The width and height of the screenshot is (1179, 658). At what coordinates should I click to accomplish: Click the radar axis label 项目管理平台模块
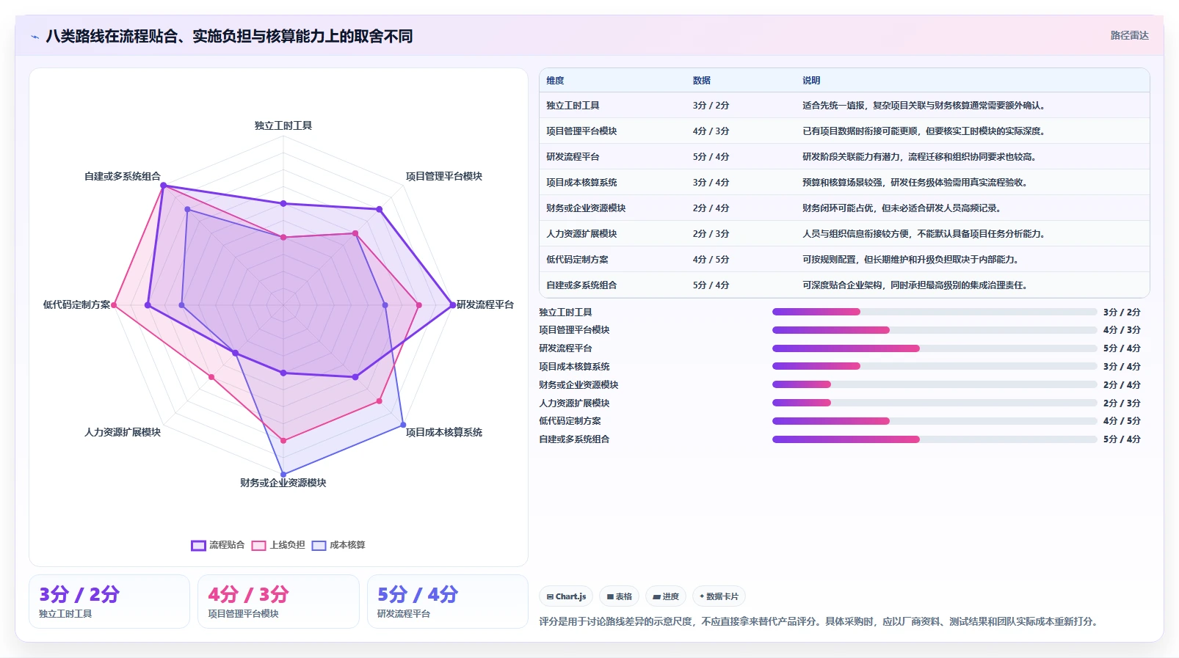coord(444,176)
